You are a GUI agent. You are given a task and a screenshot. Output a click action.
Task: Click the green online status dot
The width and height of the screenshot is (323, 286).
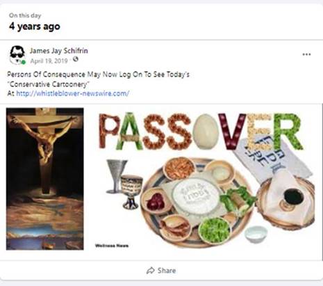24,62
